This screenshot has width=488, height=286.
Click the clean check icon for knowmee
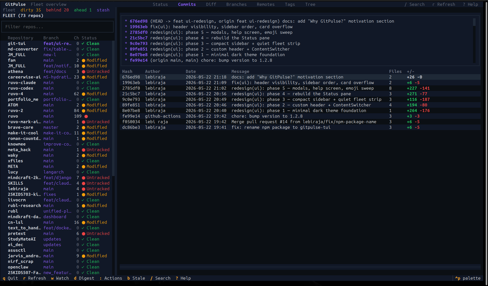coord(83,144)
